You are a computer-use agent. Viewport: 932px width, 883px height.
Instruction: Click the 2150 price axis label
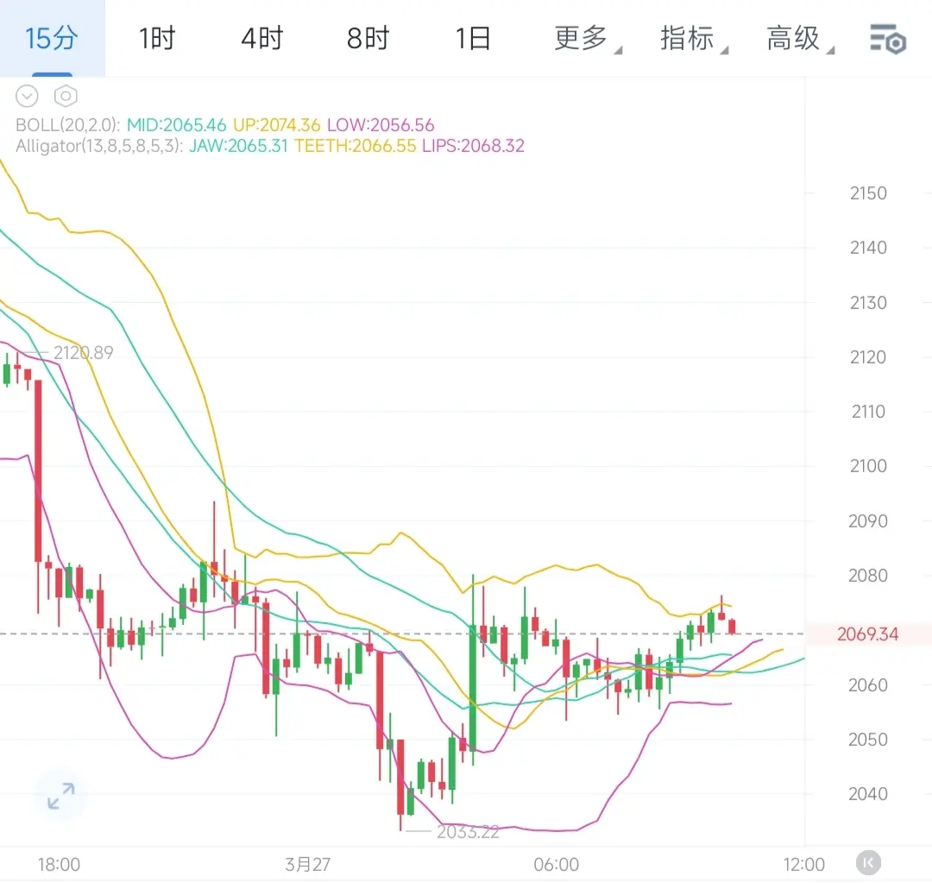pyautogui.click(x=868, y=193)
